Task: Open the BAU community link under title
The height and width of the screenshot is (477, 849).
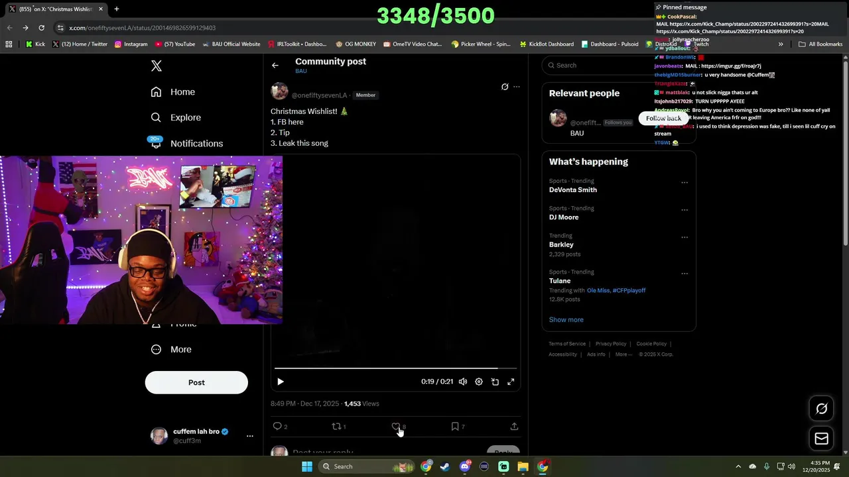Action: point(301,71)
